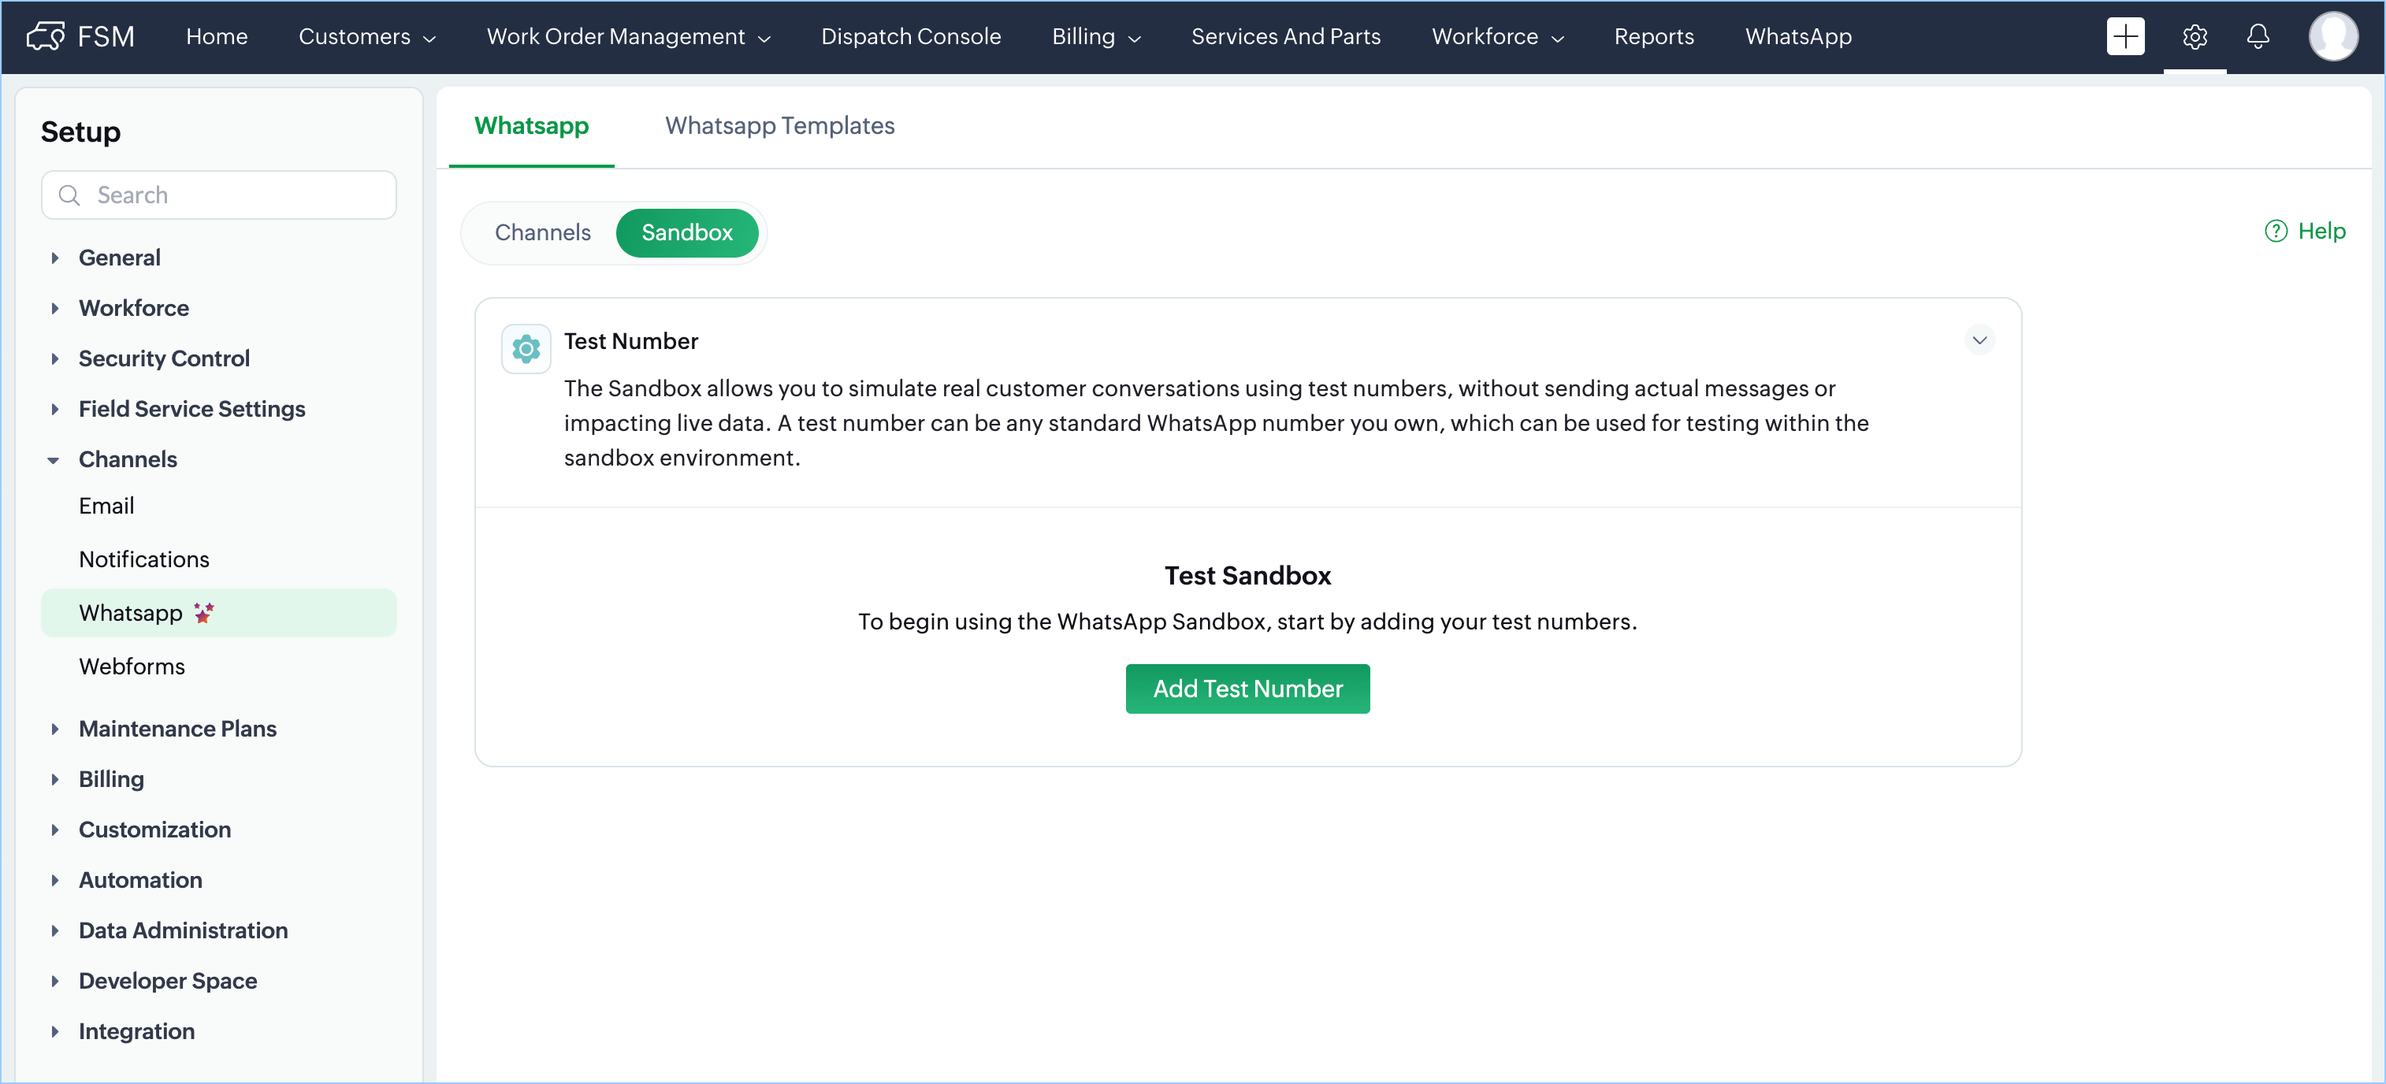The height and width of the screenshot is (1084, 2386).
Task: Switch to the Whatsapp Templates tab
Action: pyautogui.click(x=779, y=125)
